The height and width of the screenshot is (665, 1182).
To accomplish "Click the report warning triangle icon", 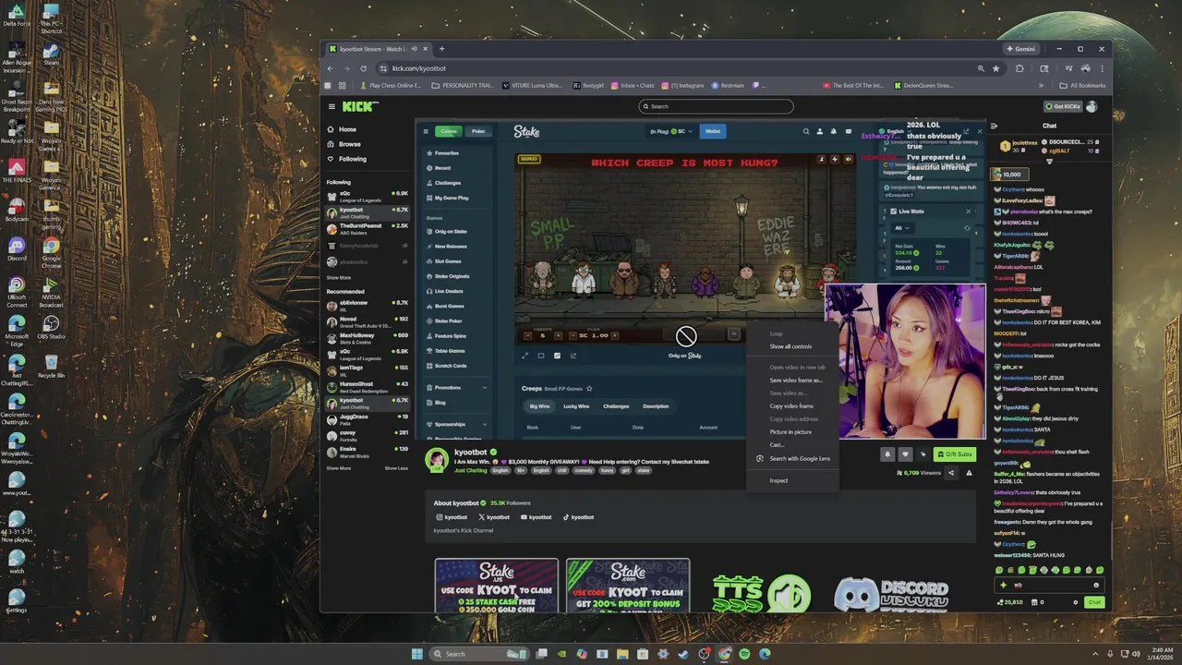I will pyautogui.click(x=969, y=473).
